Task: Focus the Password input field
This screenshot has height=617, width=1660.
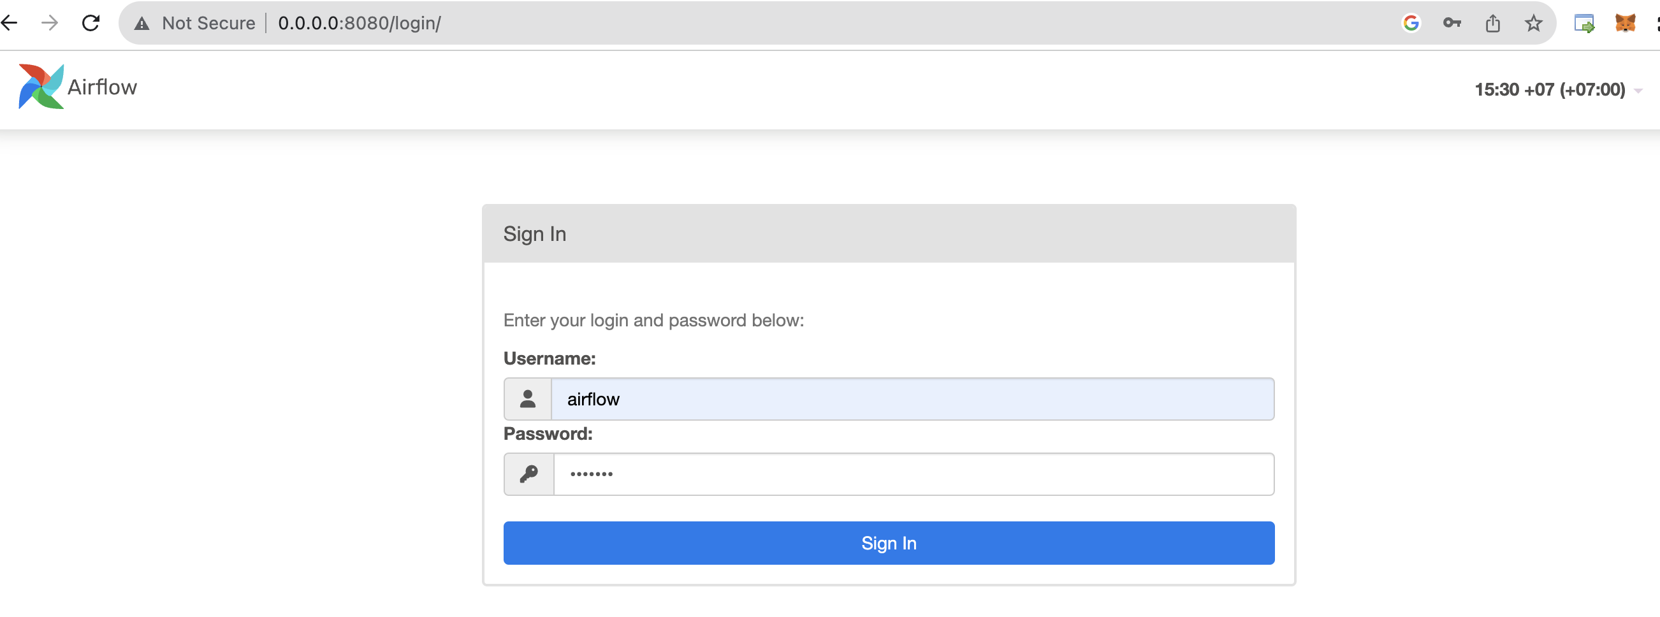Action: pyautogui.click(x=914, y=474)
